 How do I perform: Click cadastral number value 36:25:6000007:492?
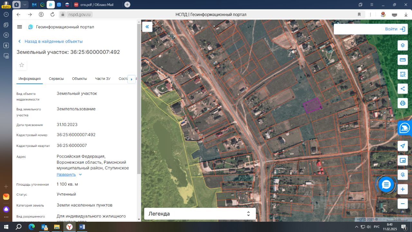pos(76,135)
